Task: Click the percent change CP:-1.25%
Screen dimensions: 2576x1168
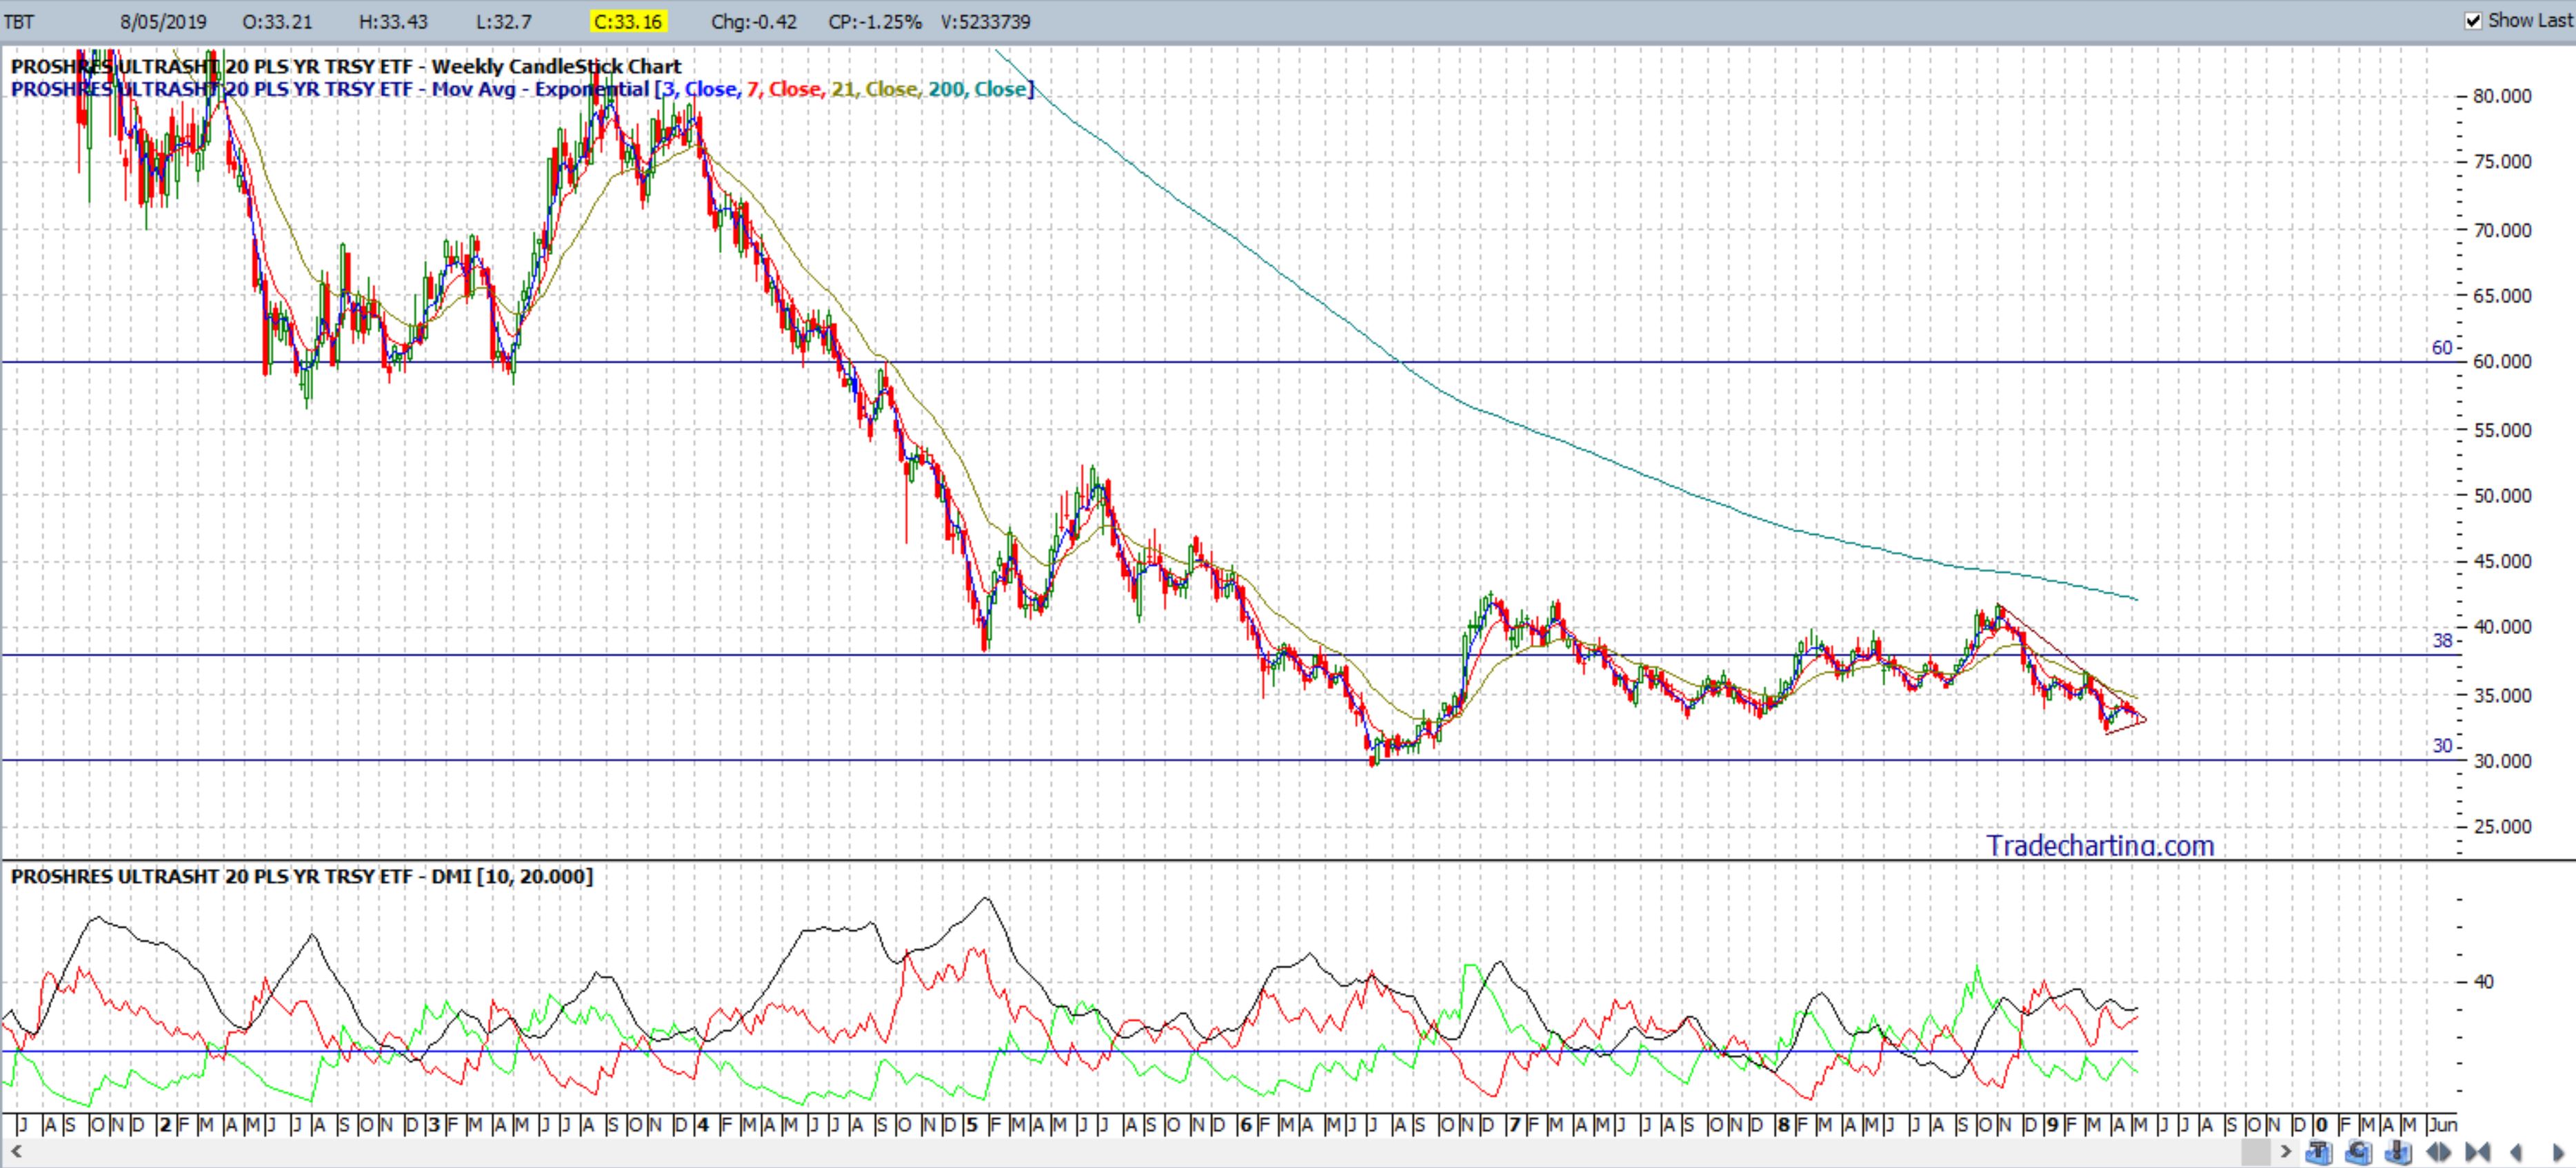Action: 875,22
